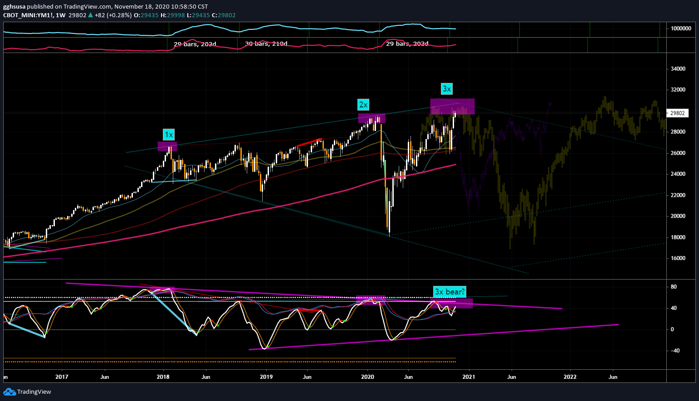Click the '3x' label above purple box
The width and height of the screenshot is (699, 401).
point(447,89)
